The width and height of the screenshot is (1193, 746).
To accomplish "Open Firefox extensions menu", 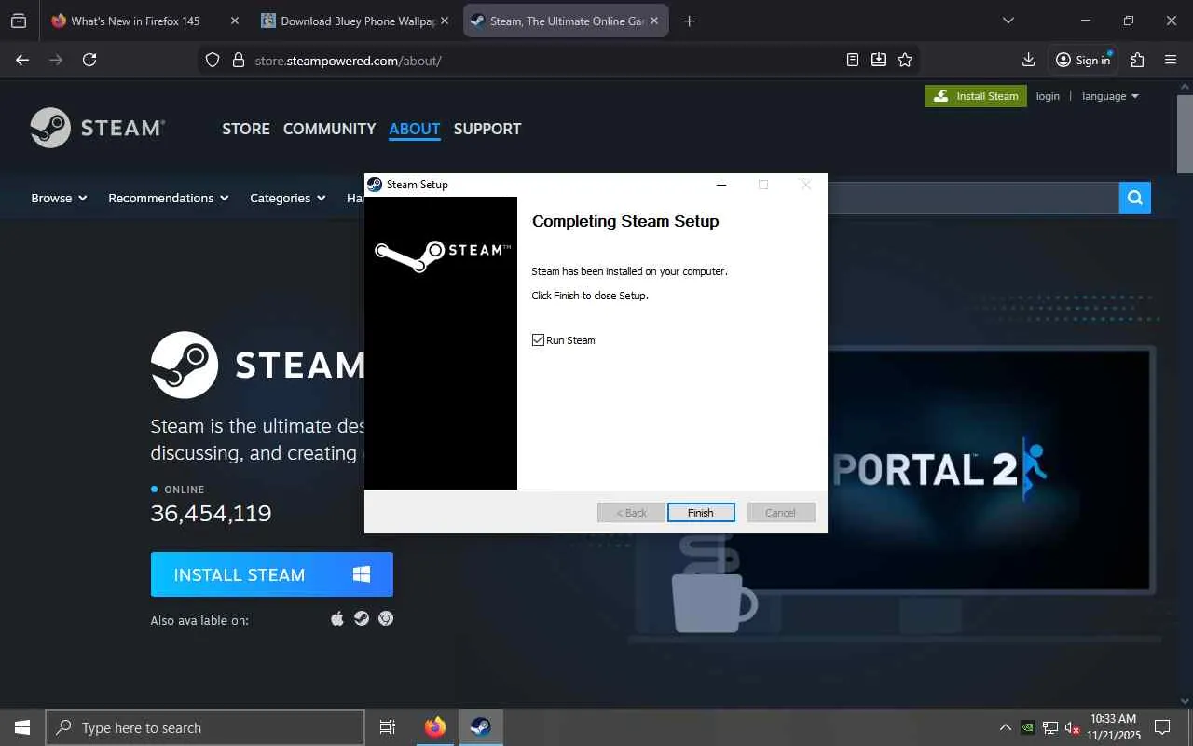I will click(x=1137, y=60).
